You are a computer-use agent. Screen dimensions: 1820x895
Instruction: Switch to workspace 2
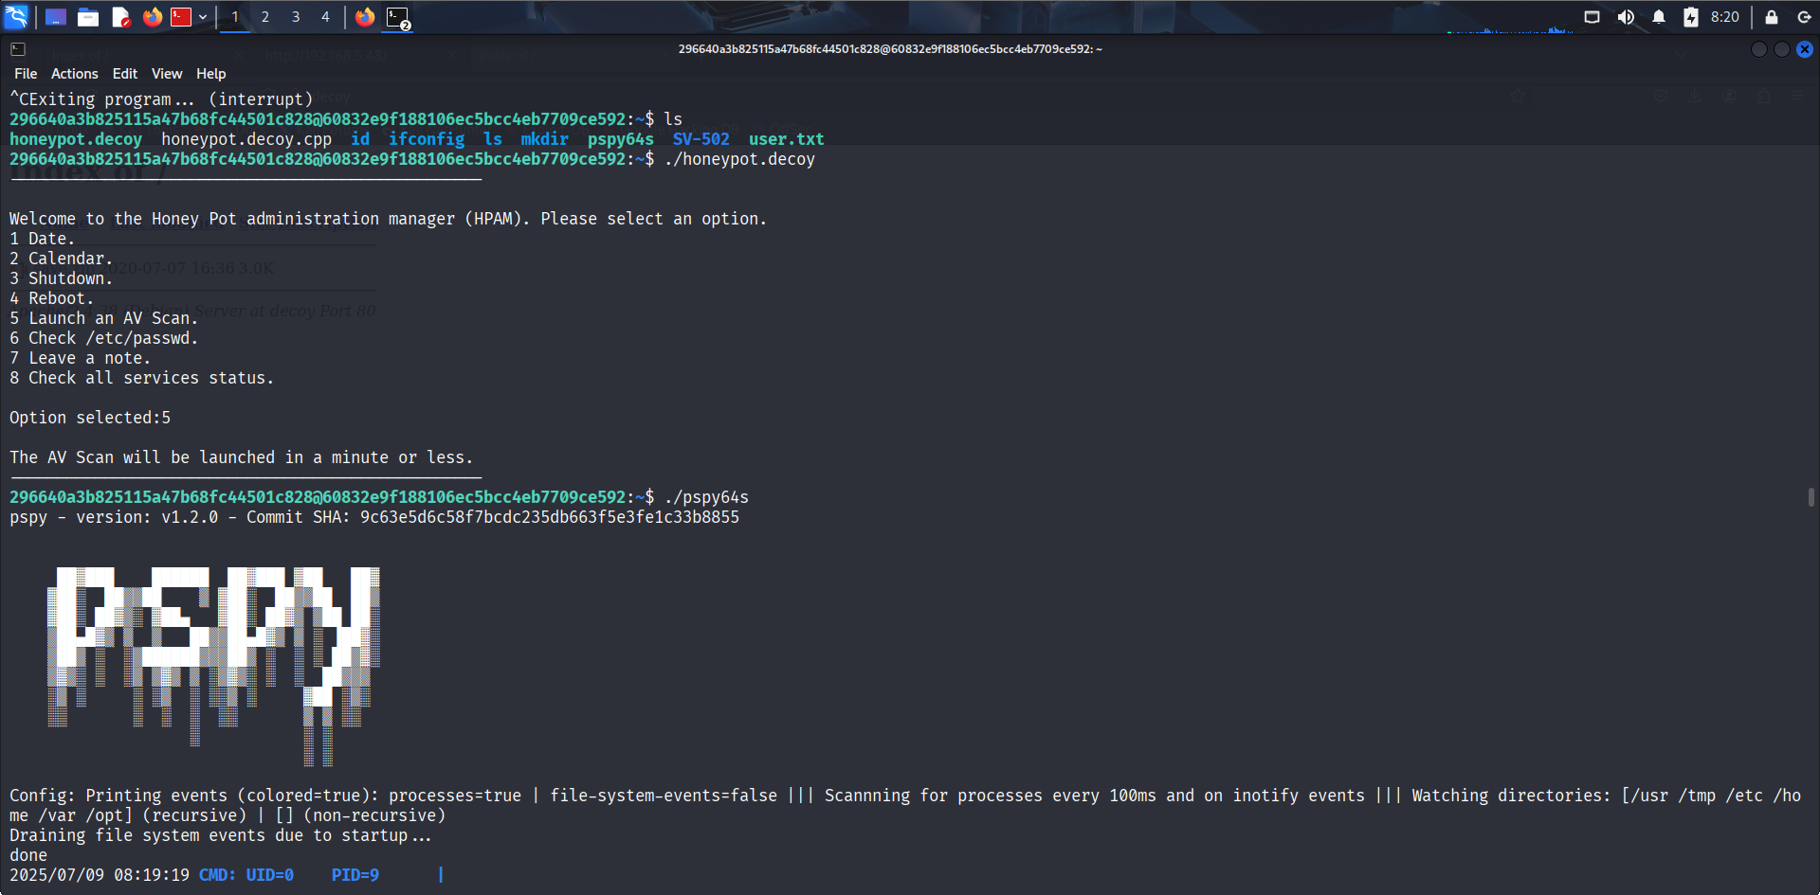(265, 17)
